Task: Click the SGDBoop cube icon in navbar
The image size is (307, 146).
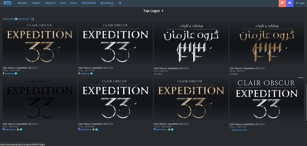Action: 102,3
